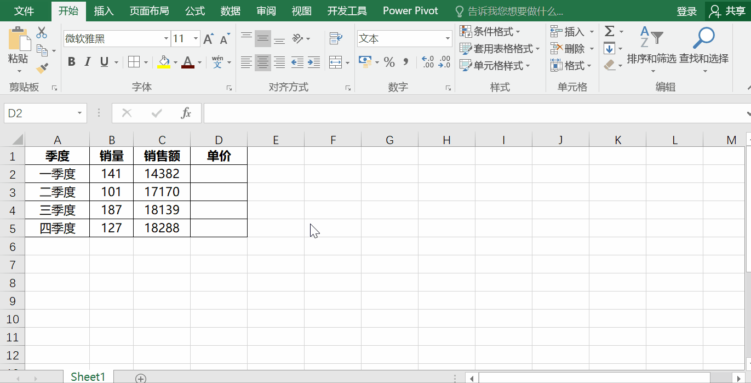The height and width of the screenshot is (383, 751).
Task: Select the Format Painter brush
Action: point(42,68)
